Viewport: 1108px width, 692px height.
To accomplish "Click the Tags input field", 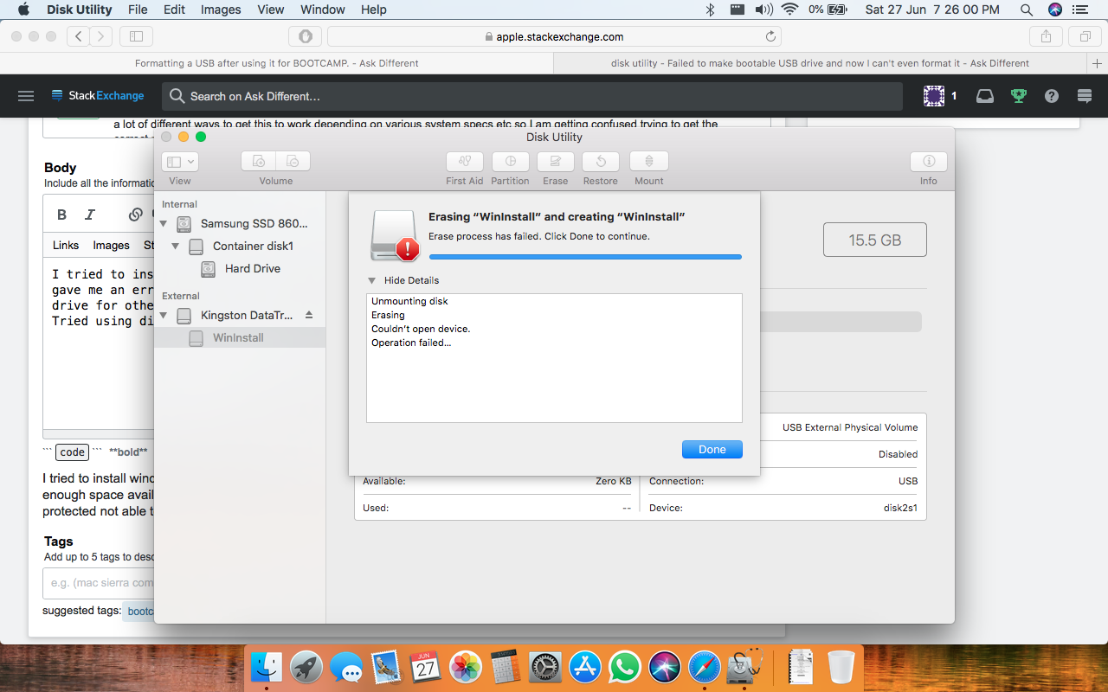I will coord(99,583).
